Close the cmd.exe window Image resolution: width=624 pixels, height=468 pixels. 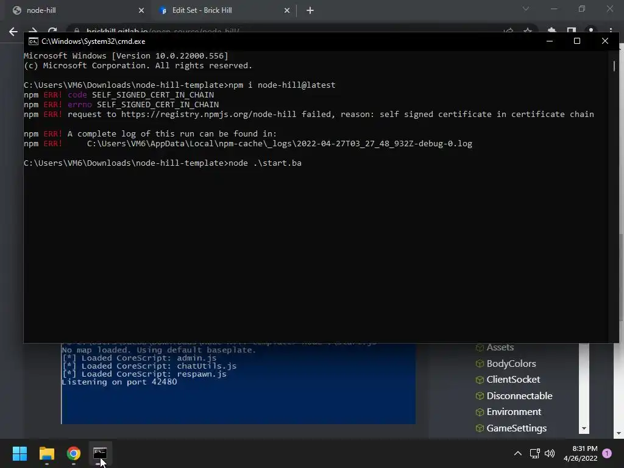click(x=605, y=41)
